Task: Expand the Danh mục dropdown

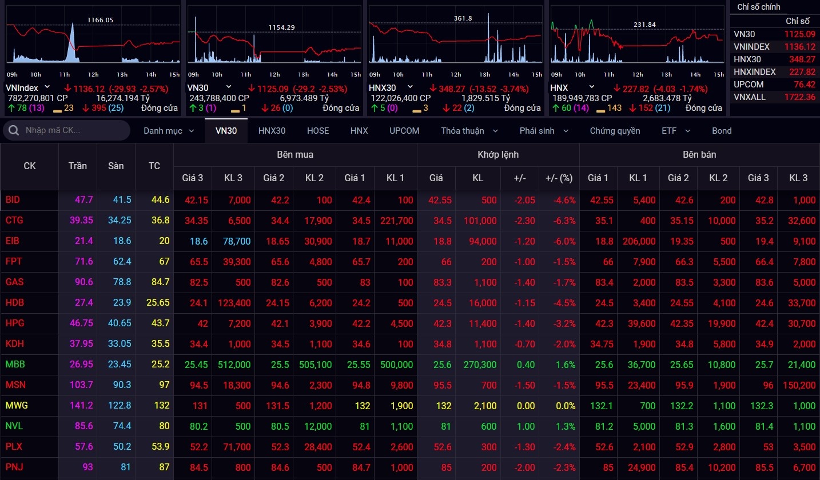Action: tap(191, 131)
